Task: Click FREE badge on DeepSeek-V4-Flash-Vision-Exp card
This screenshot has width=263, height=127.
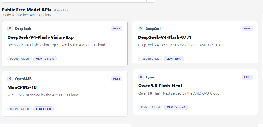Action: tap(117, 29)
